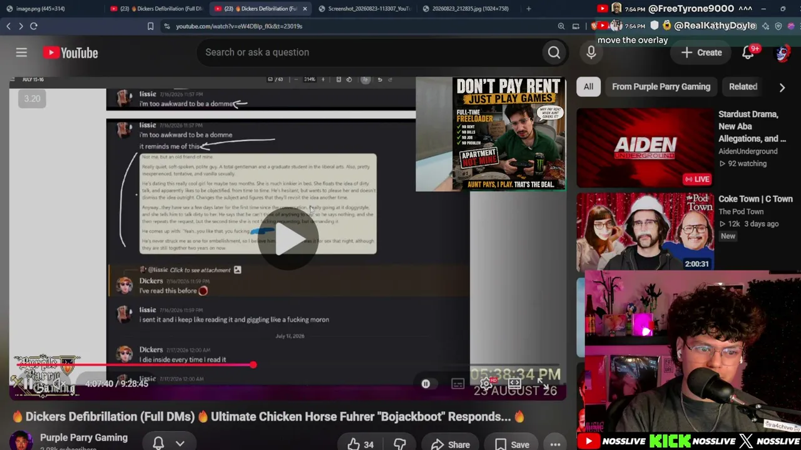Viewport: 801px width, 450px height.
Task: Open the account avatar menu
Action: pyautogui.click(x=782, y=52)
